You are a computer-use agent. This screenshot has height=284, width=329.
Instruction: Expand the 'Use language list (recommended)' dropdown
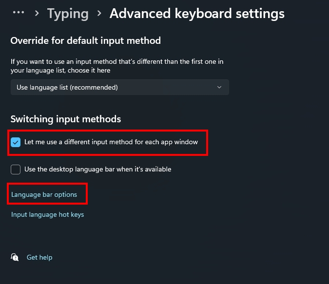click(120, 87)
